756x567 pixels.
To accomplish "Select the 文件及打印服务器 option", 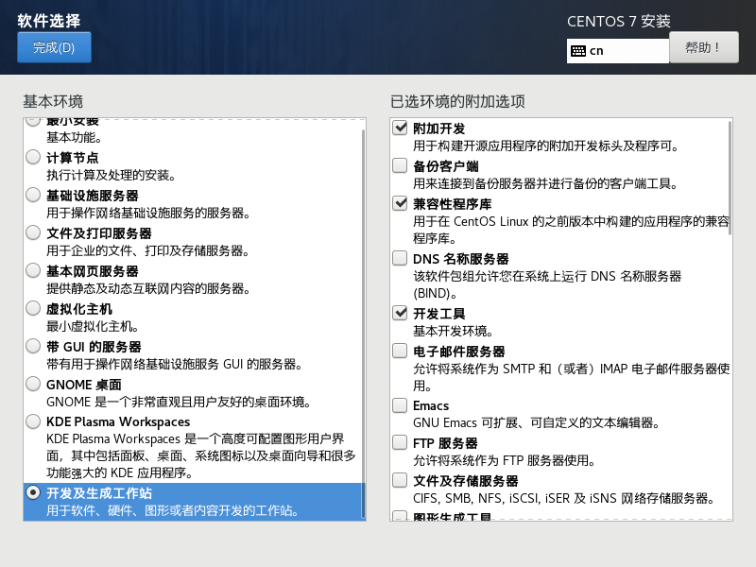I will click(x=33, y=232).
